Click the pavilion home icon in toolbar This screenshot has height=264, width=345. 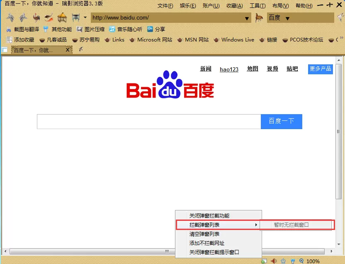click(62, 17)
